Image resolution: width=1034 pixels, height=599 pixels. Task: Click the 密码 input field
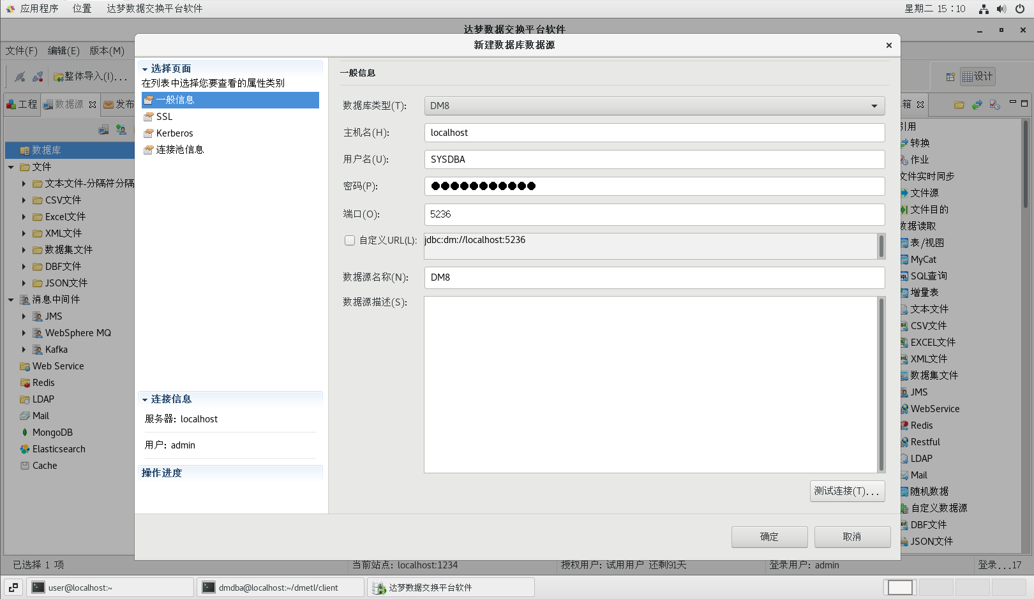[x=654, y=186]
